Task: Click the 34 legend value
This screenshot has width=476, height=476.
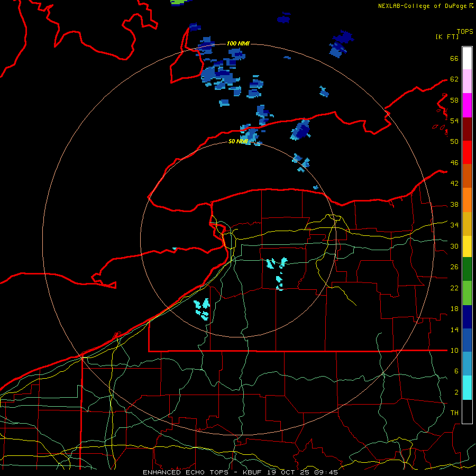Action: click(x=454, y=225)
